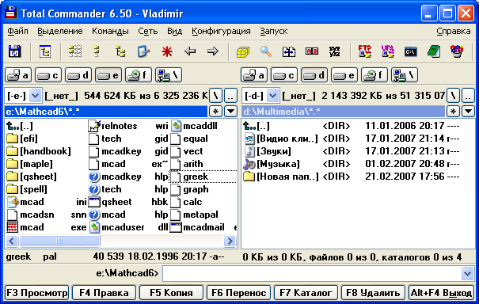Select drive a in left panel
The height and width of the screenshot is (304, 479).
pyautogui.click(x=18, y=75)
